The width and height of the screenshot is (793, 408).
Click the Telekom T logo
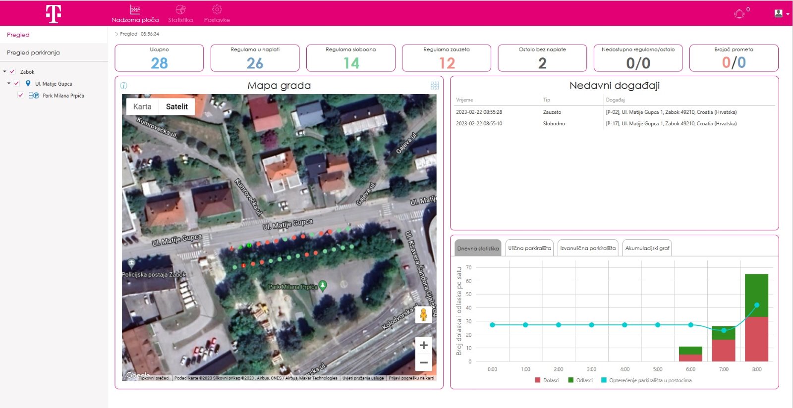(x=54, y=13)
